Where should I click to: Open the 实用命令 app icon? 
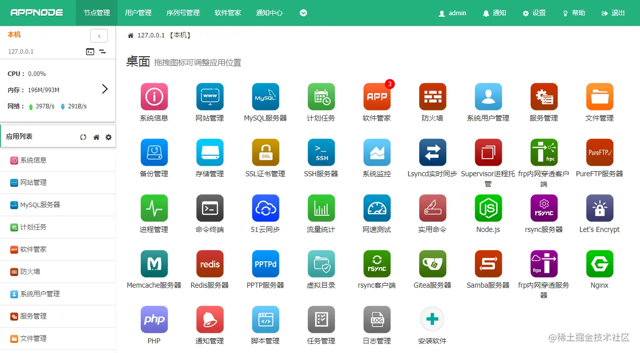[x=432, y=208]
